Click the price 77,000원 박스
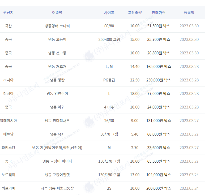205x195 pixels. click(x=159, y=94)
